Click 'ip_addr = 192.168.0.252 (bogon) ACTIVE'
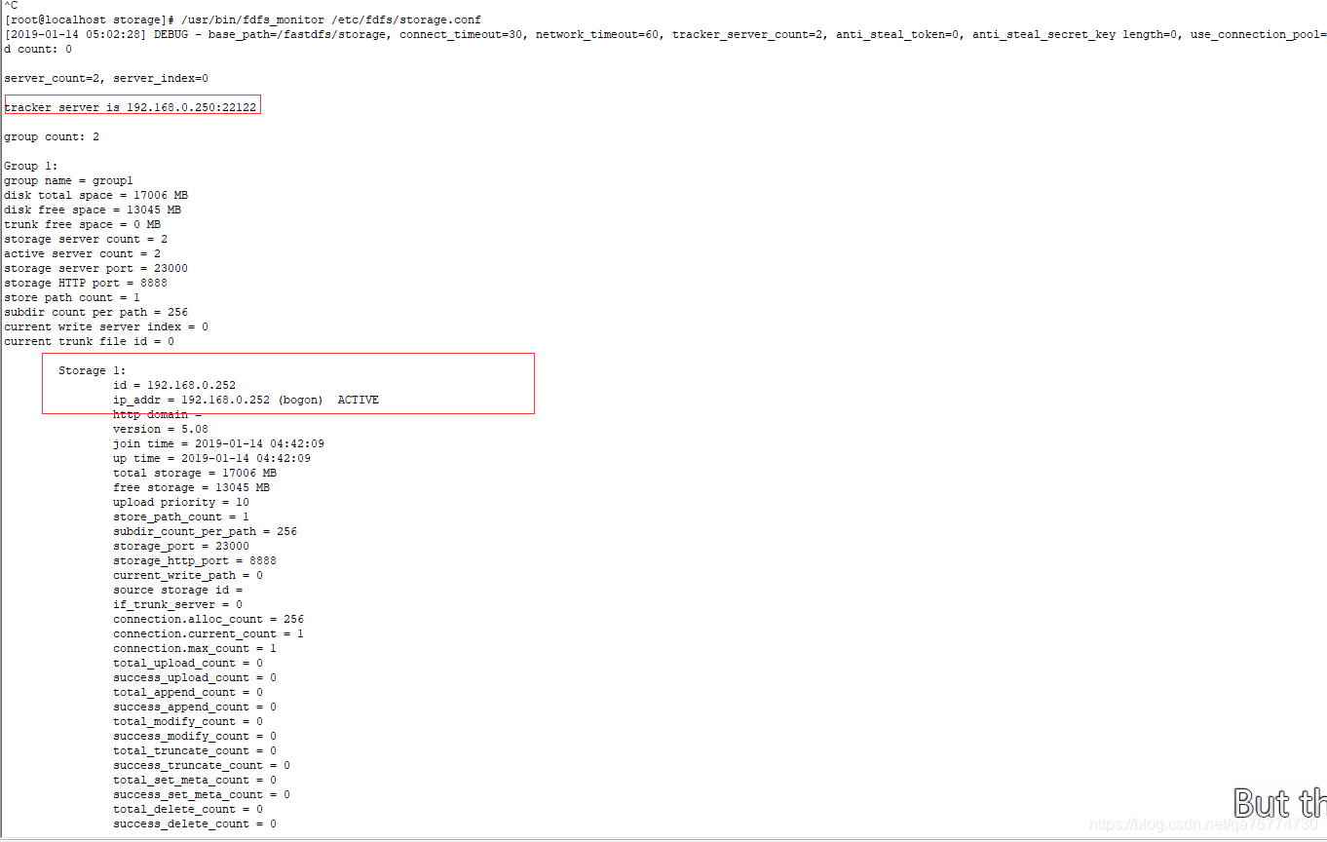 tap(246, 400)
